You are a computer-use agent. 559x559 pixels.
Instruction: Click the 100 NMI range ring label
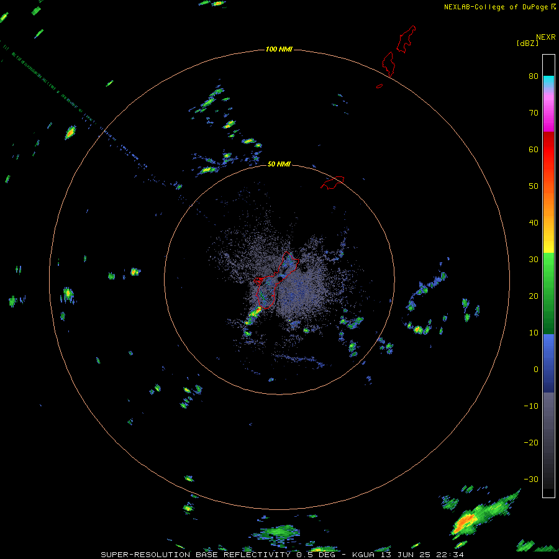point(279,49)
